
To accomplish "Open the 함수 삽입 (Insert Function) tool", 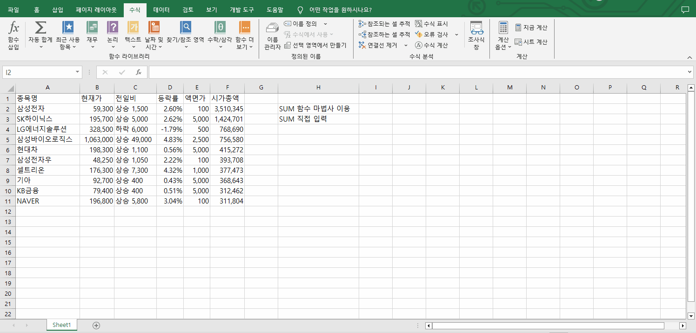I will [13, 35].
